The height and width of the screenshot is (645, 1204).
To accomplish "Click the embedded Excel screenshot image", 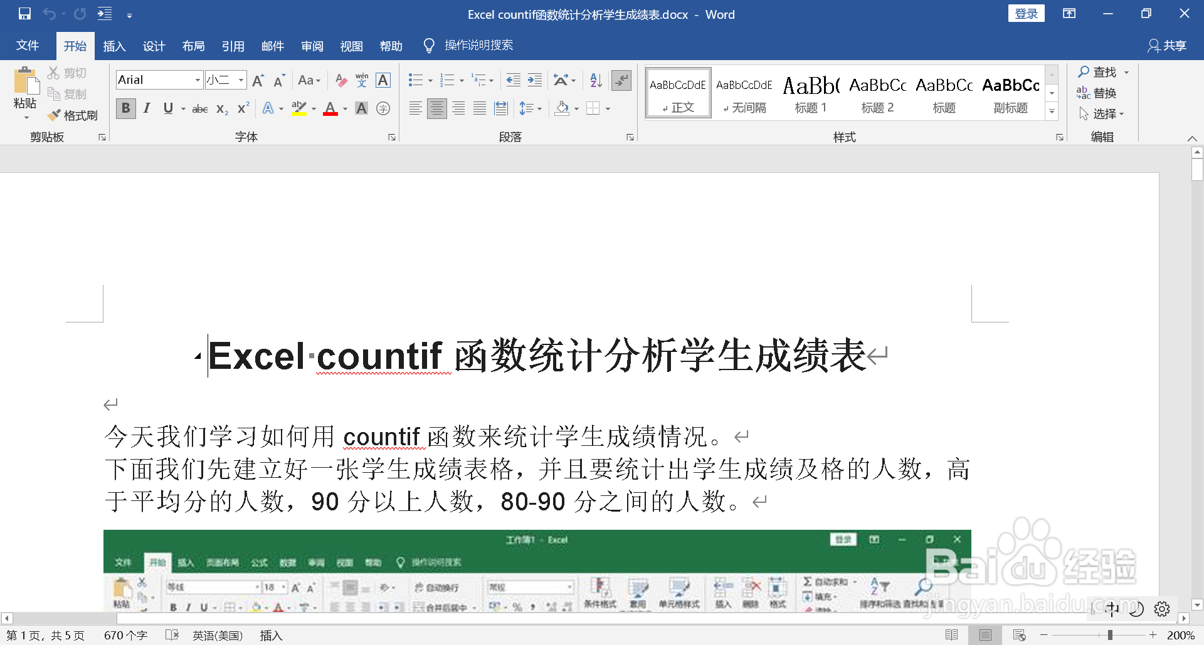I will (x=537, y=570).
